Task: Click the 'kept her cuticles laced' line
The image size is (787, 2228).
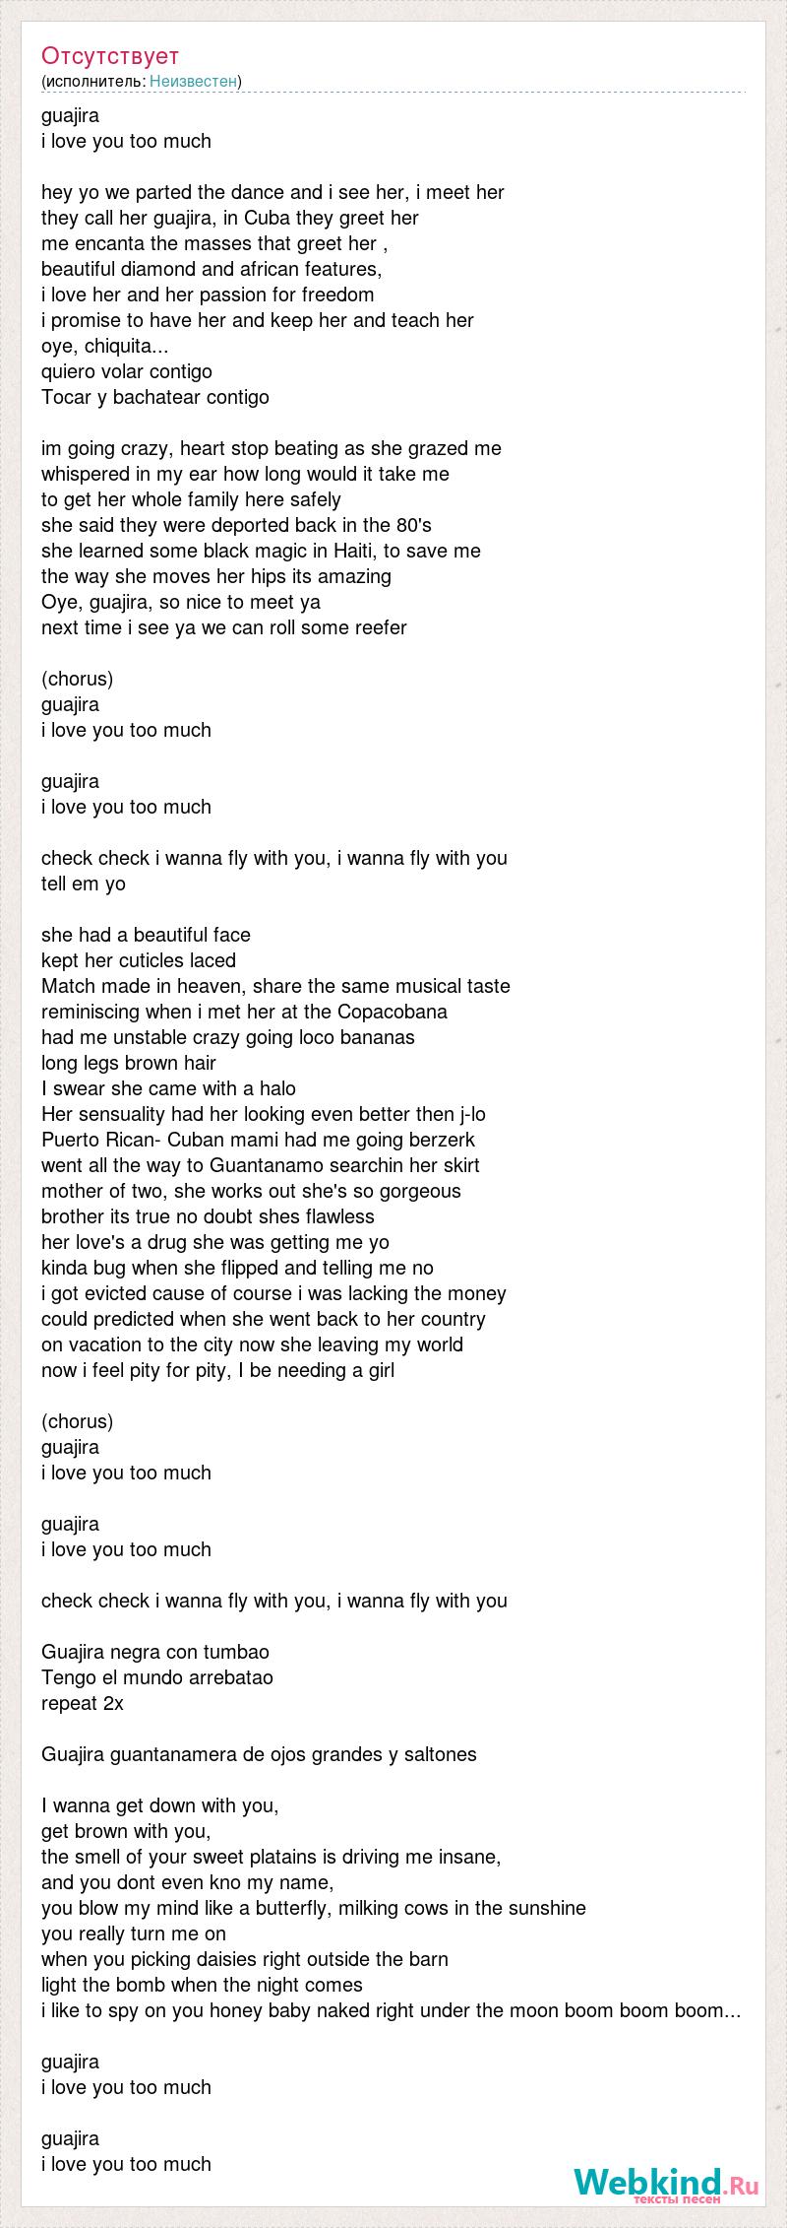Action: [139, 960]
